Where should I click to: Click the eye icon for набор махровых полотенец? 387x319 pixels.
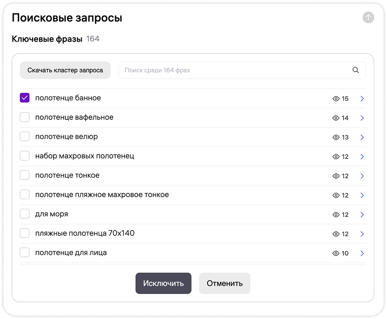(336, 156)
